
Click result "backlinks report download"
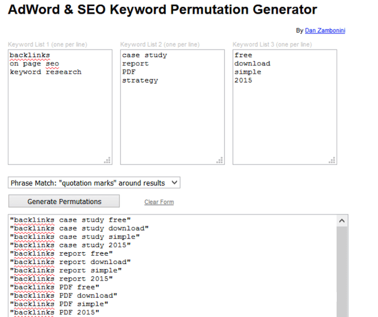[70, 262]
